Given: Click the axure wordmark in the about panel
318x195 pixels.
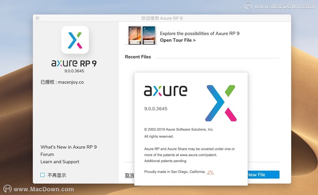Looking at the screenshot, I should [x=165, y=91].
